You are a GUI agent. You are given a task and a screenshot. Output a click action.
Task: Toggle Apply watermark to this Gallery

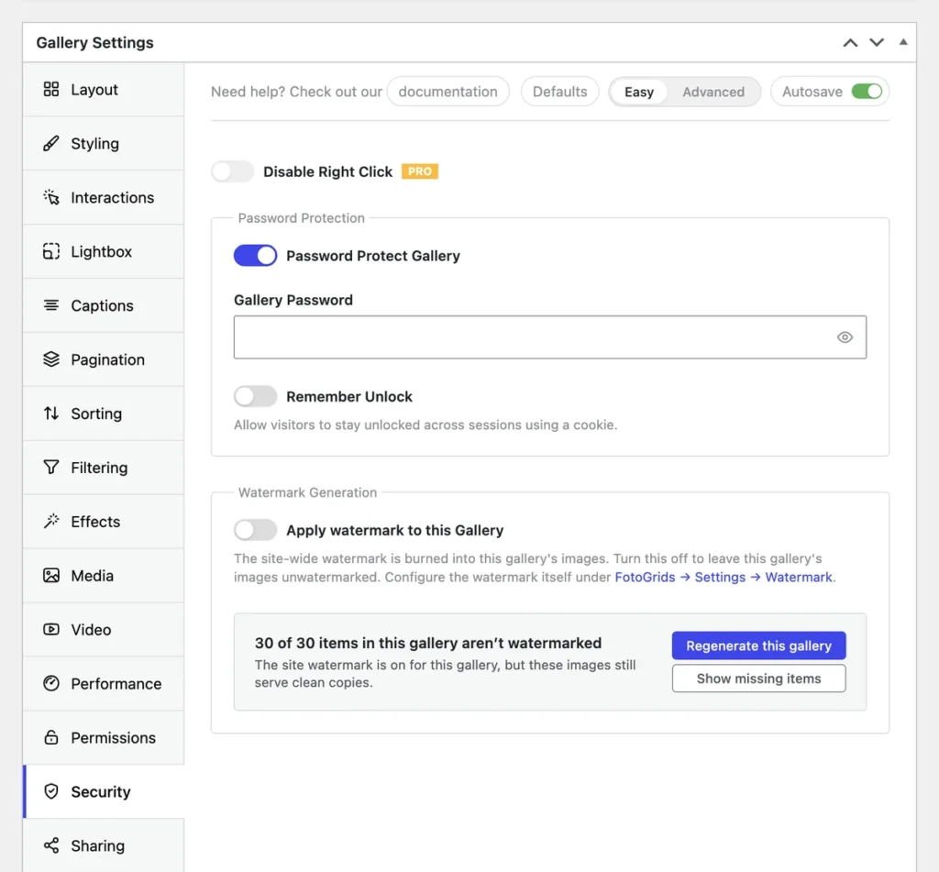coord(255,530)
